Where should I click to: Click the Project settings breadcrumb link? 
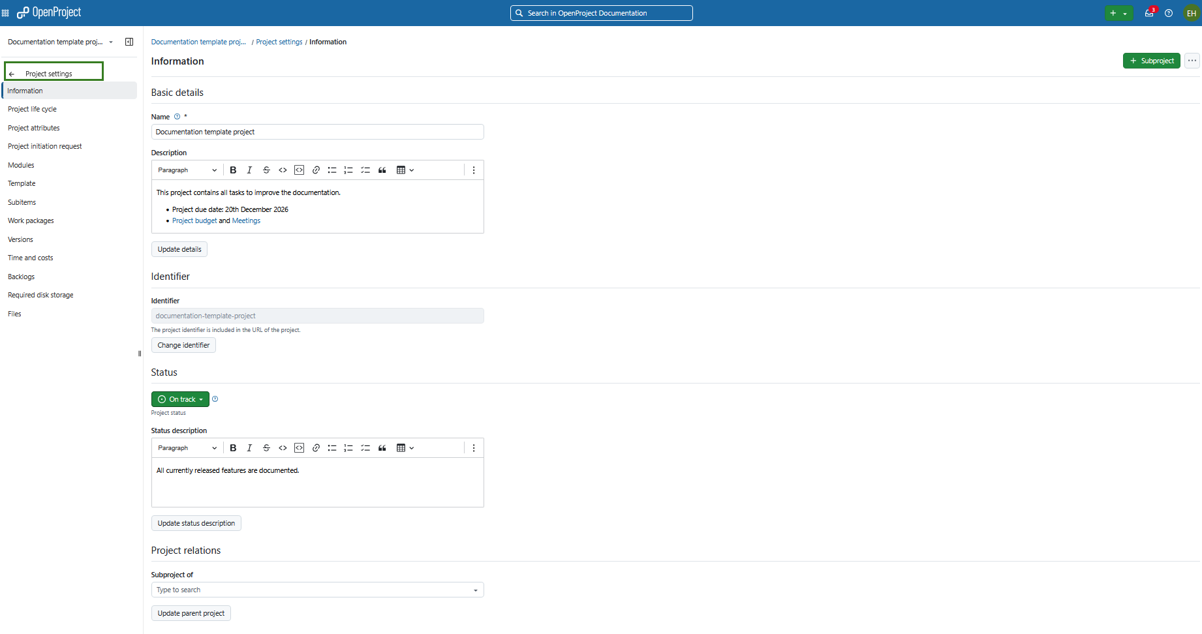pyautogui.click(x=279, y=42)
